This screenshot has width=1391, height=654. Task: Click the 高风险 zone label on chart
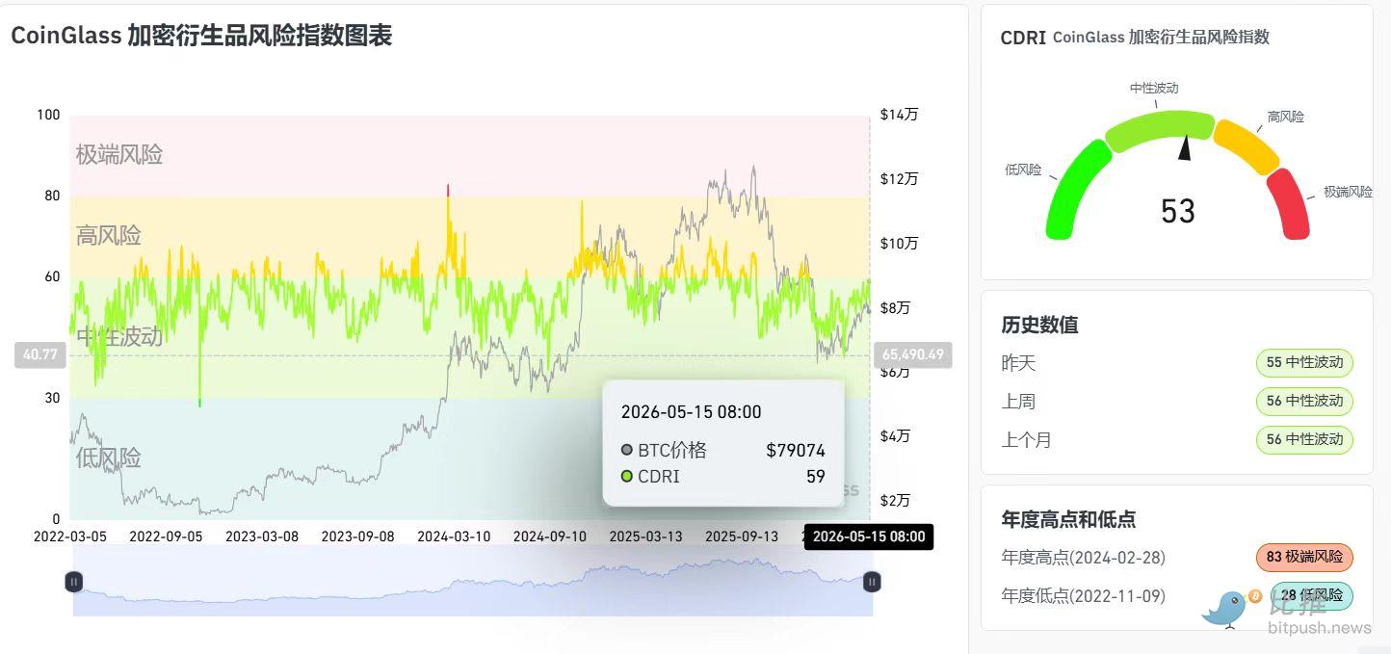point(109,235)
